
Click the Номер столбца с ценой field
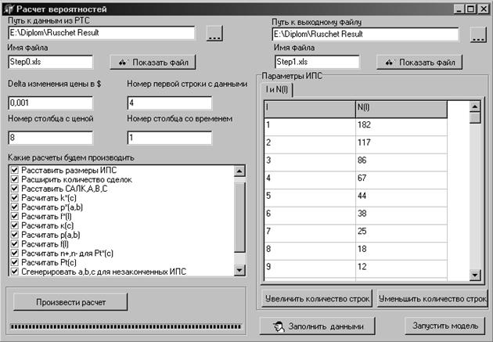(51, 138)
